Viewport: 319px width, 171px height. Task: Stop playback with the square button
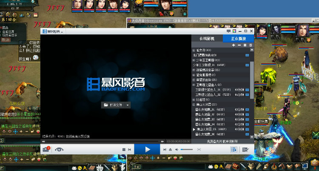[124, 150]
